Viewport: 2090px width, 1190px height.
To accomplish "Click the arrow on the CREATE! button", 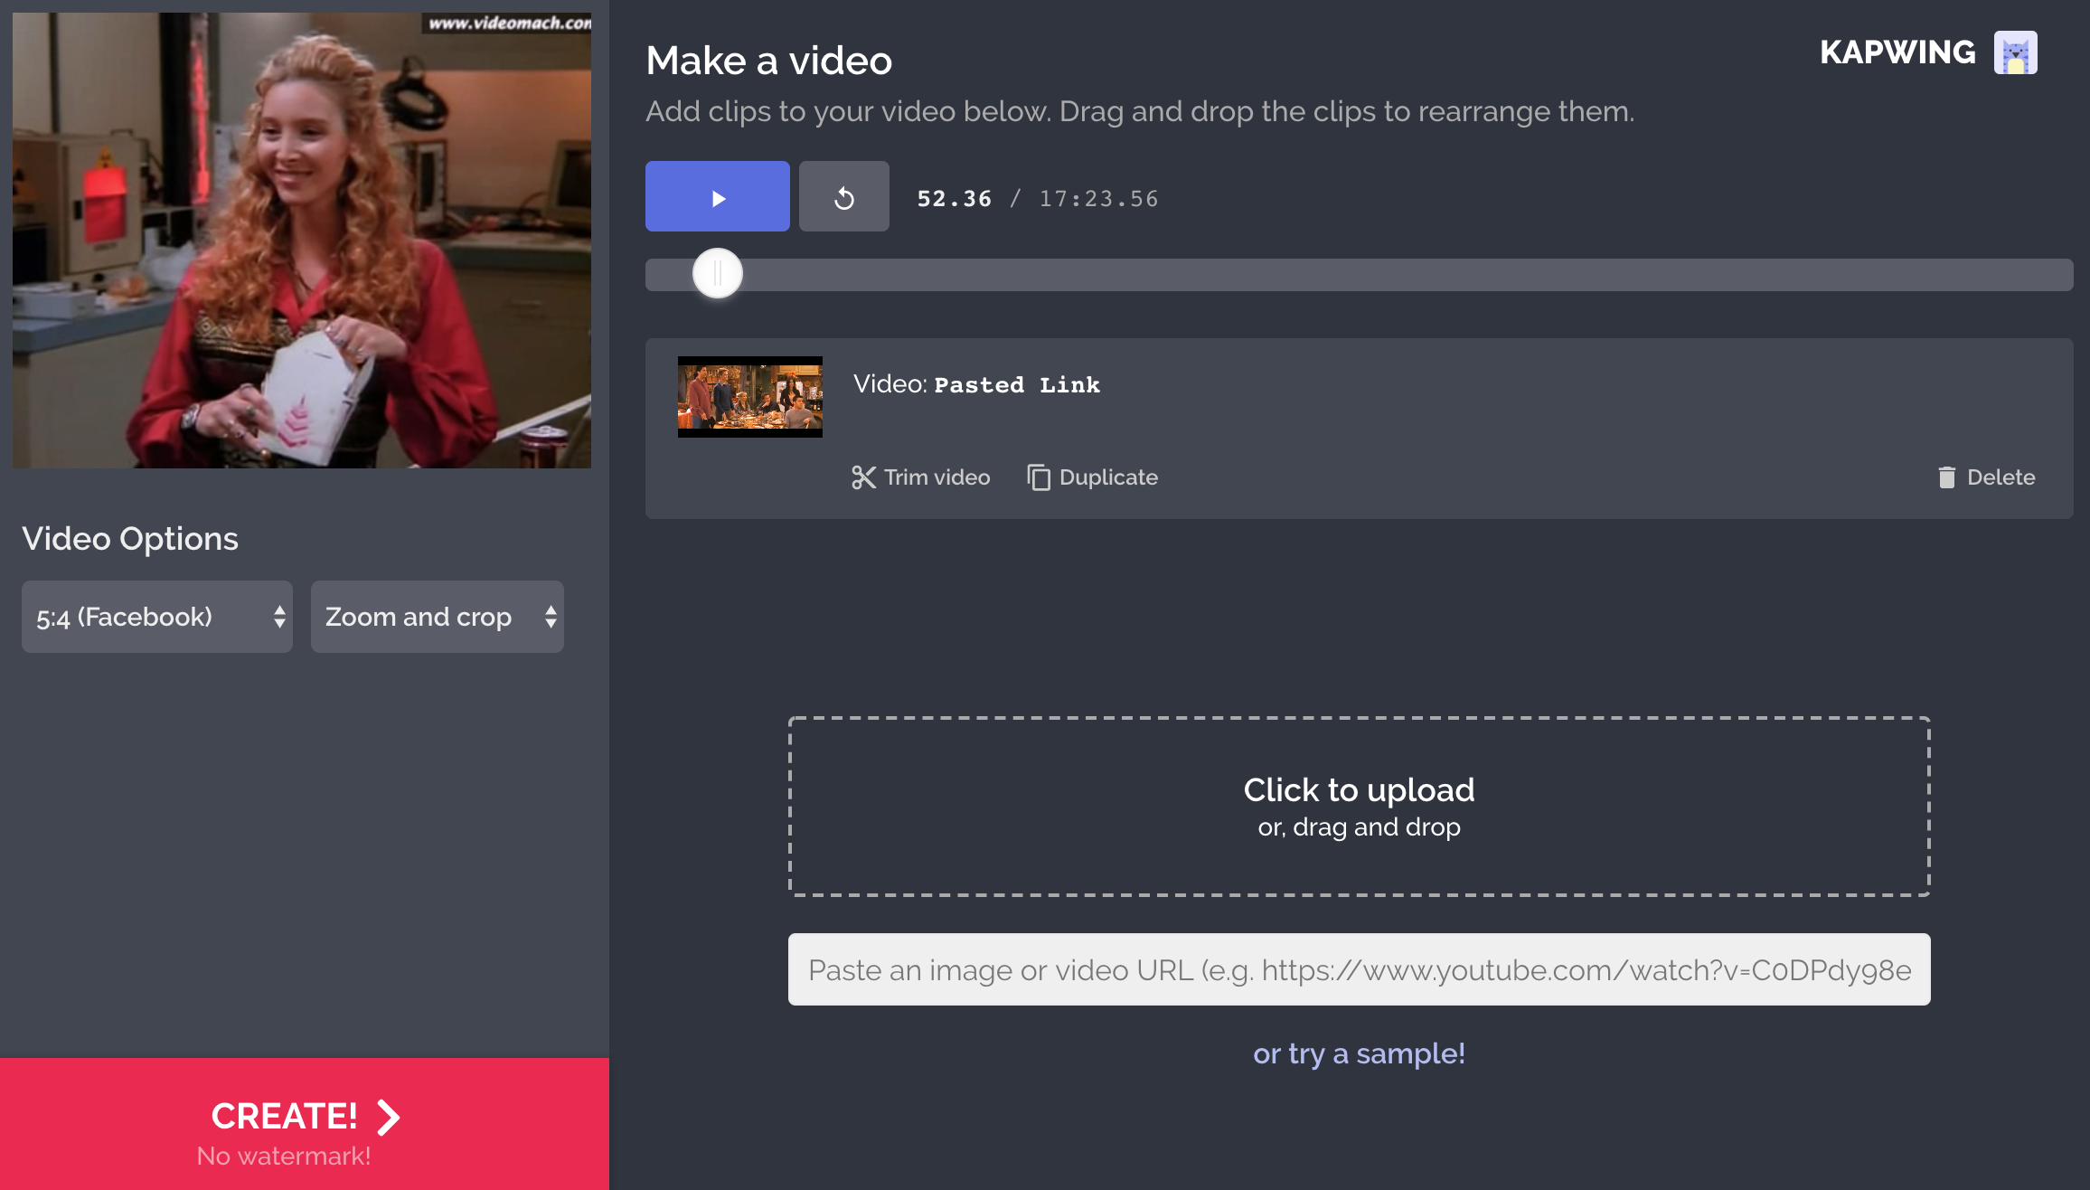I will click(x=389, y=1118).
